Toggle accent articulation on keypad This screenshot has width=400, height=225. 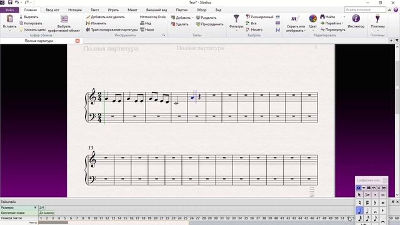(x=367, y=195)
